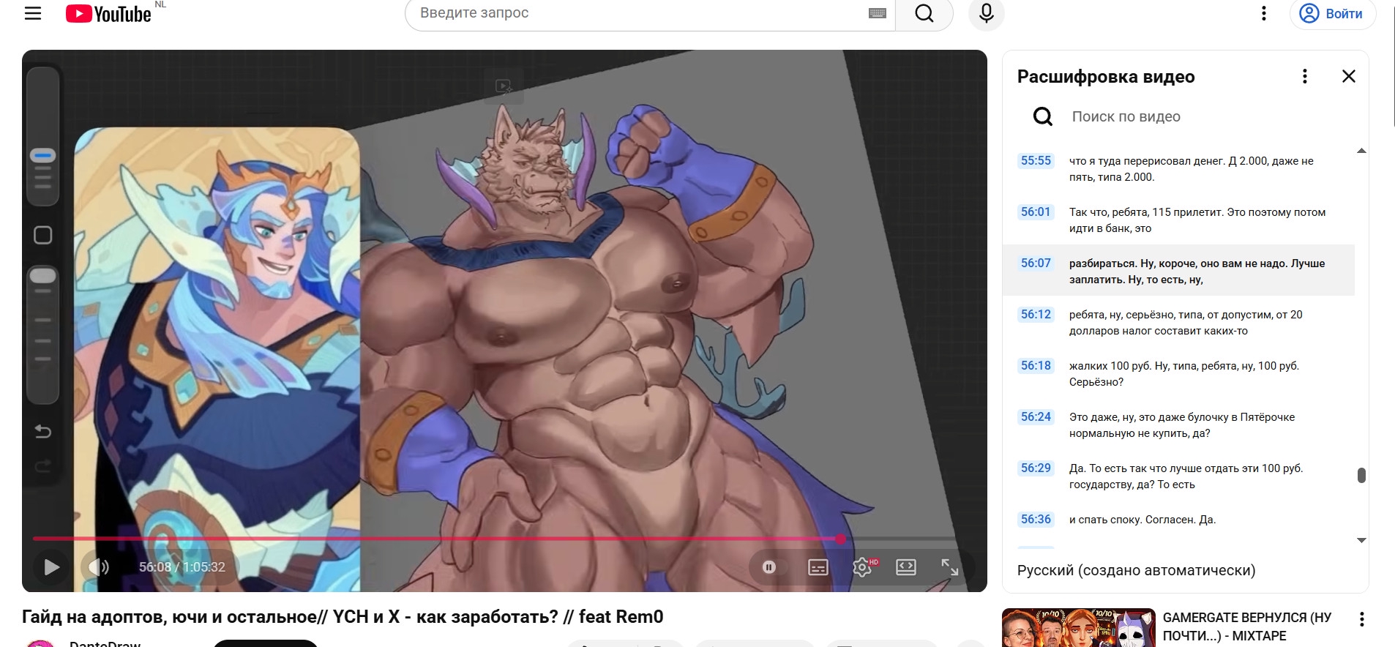This screenshot has height=647, width=1395.
Task: Go to YouTube home via logo
Action: [108, 14]
